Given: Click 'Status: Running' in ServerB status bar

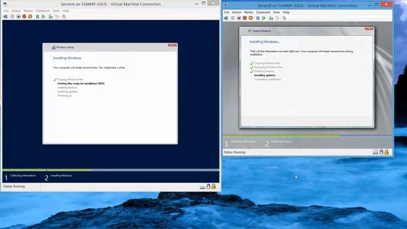Looking at the screenshot, I should tap(235, 152).
